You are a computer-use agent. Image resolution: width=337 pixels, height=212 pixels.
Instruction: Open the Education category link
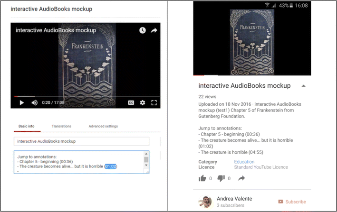click(244, 162)
